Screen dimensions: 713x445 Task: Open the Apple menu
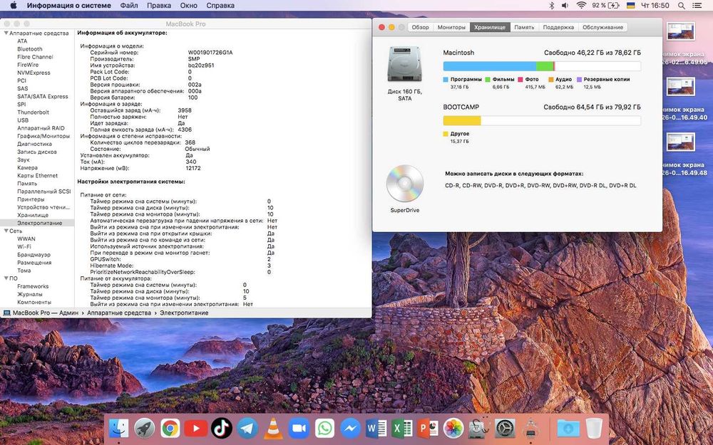point(13,6)
